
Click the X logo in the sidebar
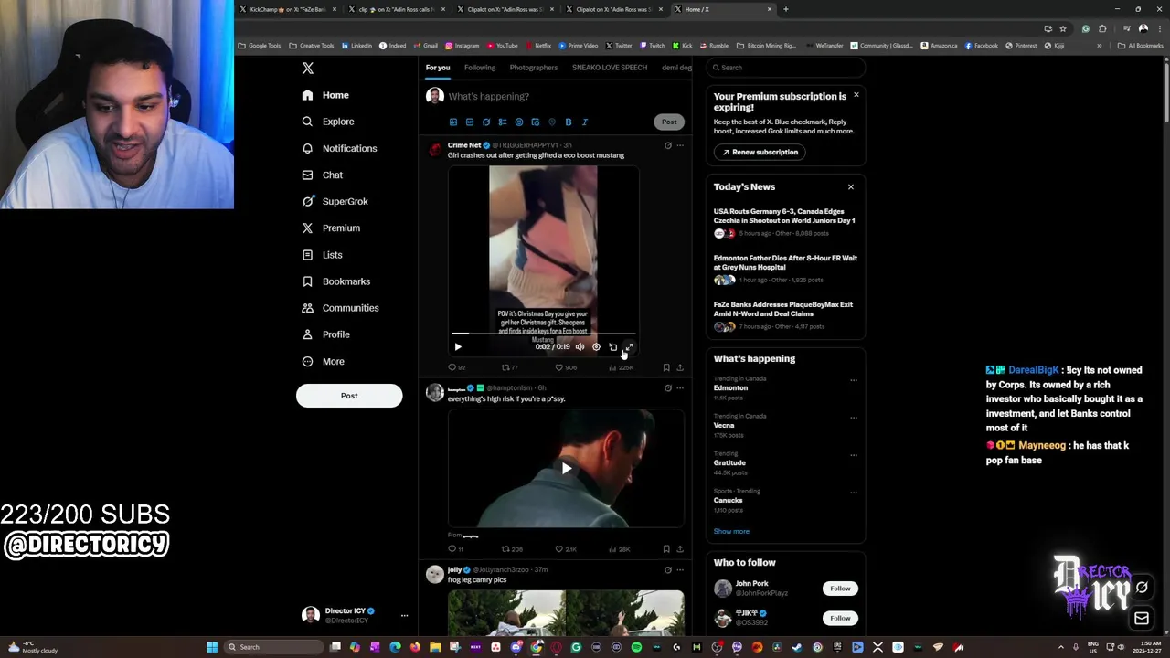tap(308, 69)
